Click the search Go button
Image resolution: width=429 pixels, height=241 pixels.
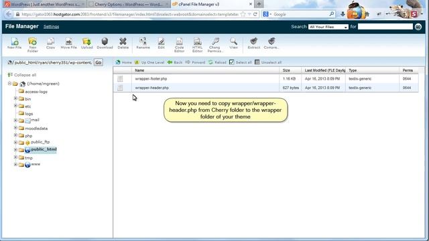tap(418, 27)
